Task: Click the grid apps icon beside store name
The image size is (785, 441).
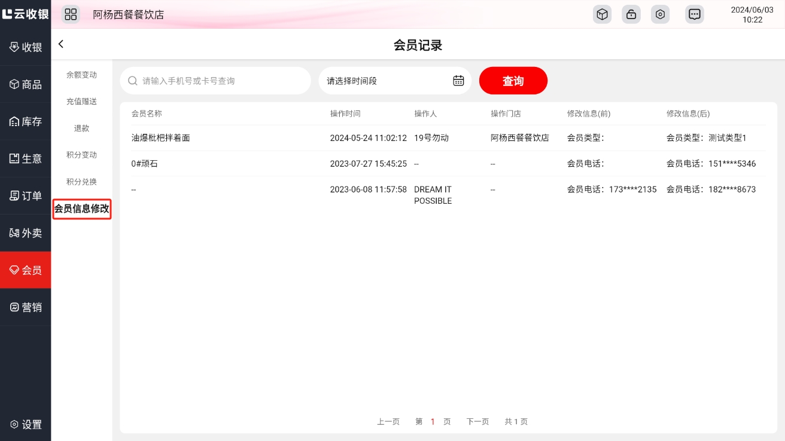Action: point(71,14)
